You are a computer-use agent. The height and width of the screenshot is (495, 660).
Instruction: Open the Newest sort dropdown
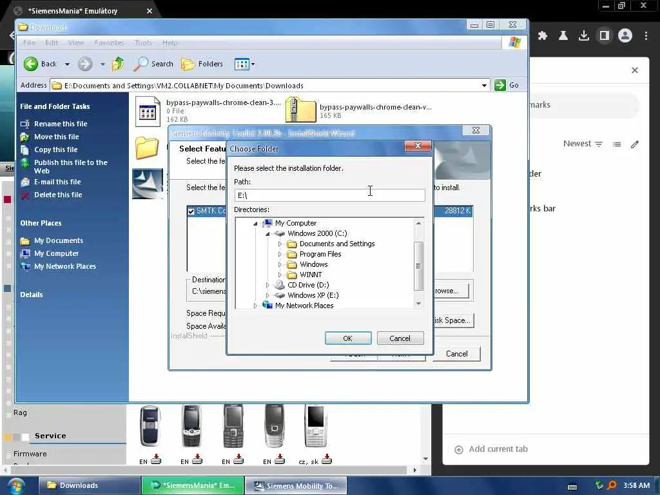click(x=583, y=144)
